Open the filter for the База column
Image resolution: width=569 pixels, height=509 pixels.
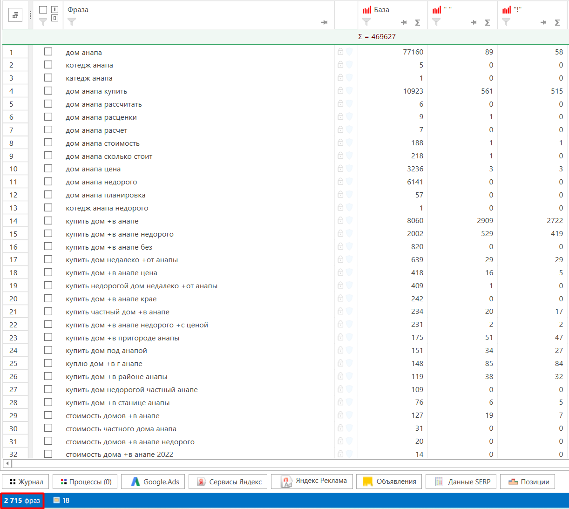coord(366,22)
